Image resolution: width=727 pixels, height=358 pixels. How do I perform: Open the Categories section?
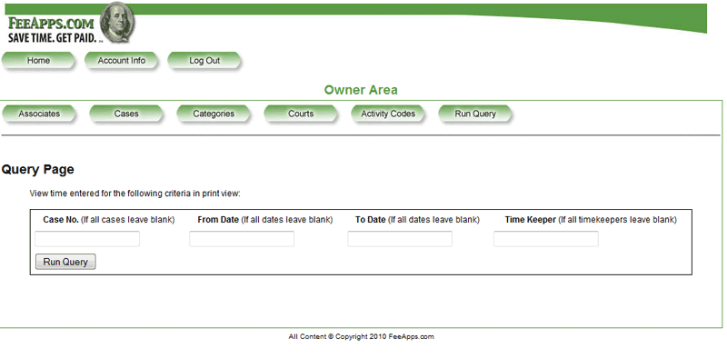[214, 114]
